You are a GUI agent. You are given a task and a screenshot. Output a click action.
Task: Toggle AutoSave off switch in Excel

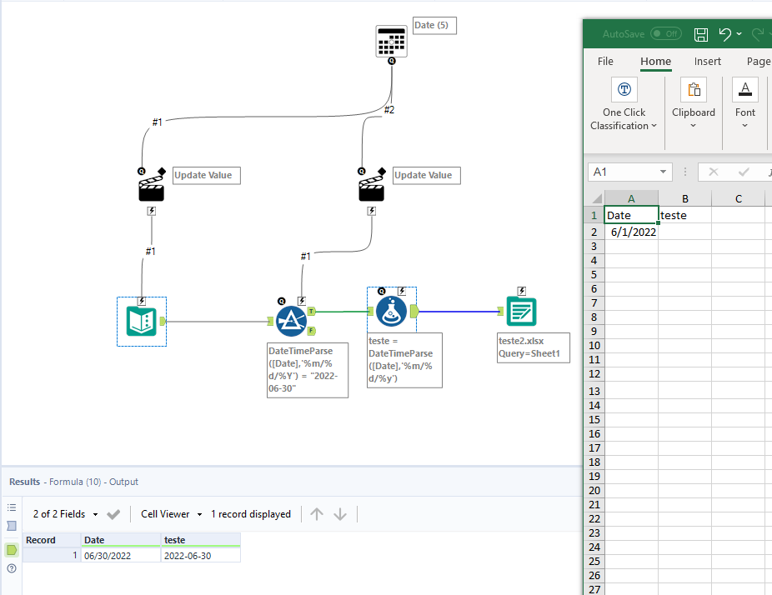coord(665,34)
